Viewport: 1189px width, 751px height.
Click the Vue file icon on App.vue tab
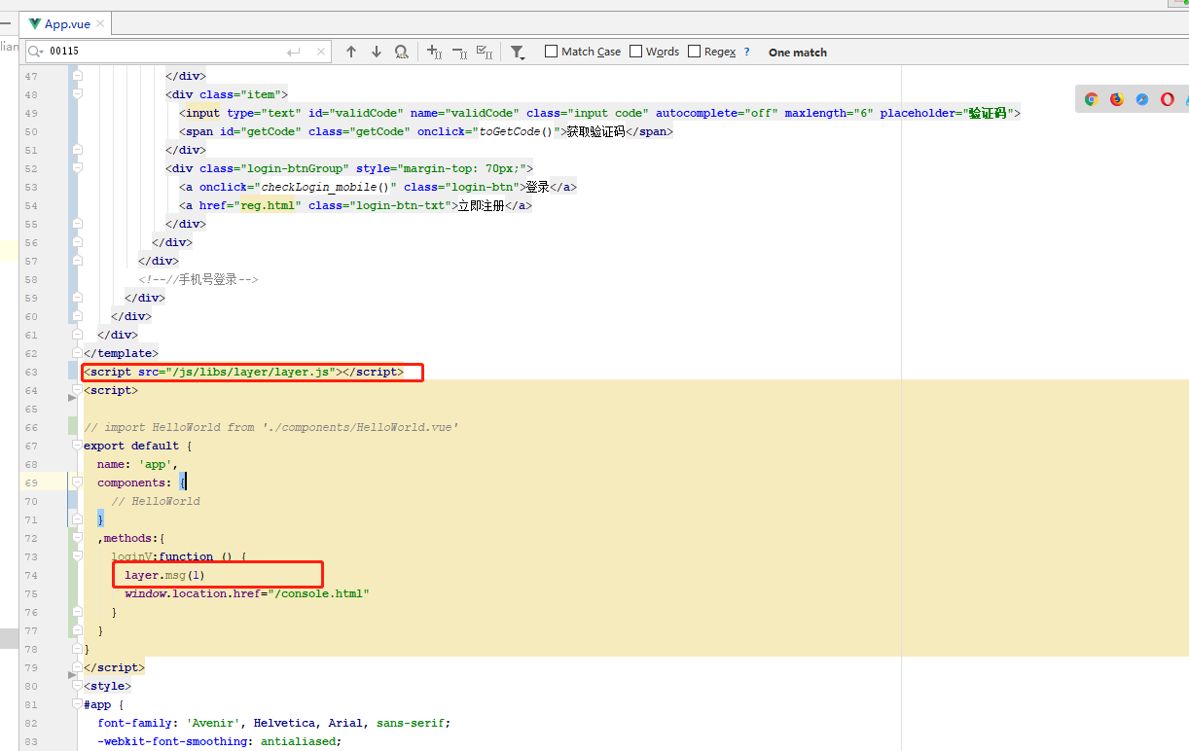click(x=35, y=23)
